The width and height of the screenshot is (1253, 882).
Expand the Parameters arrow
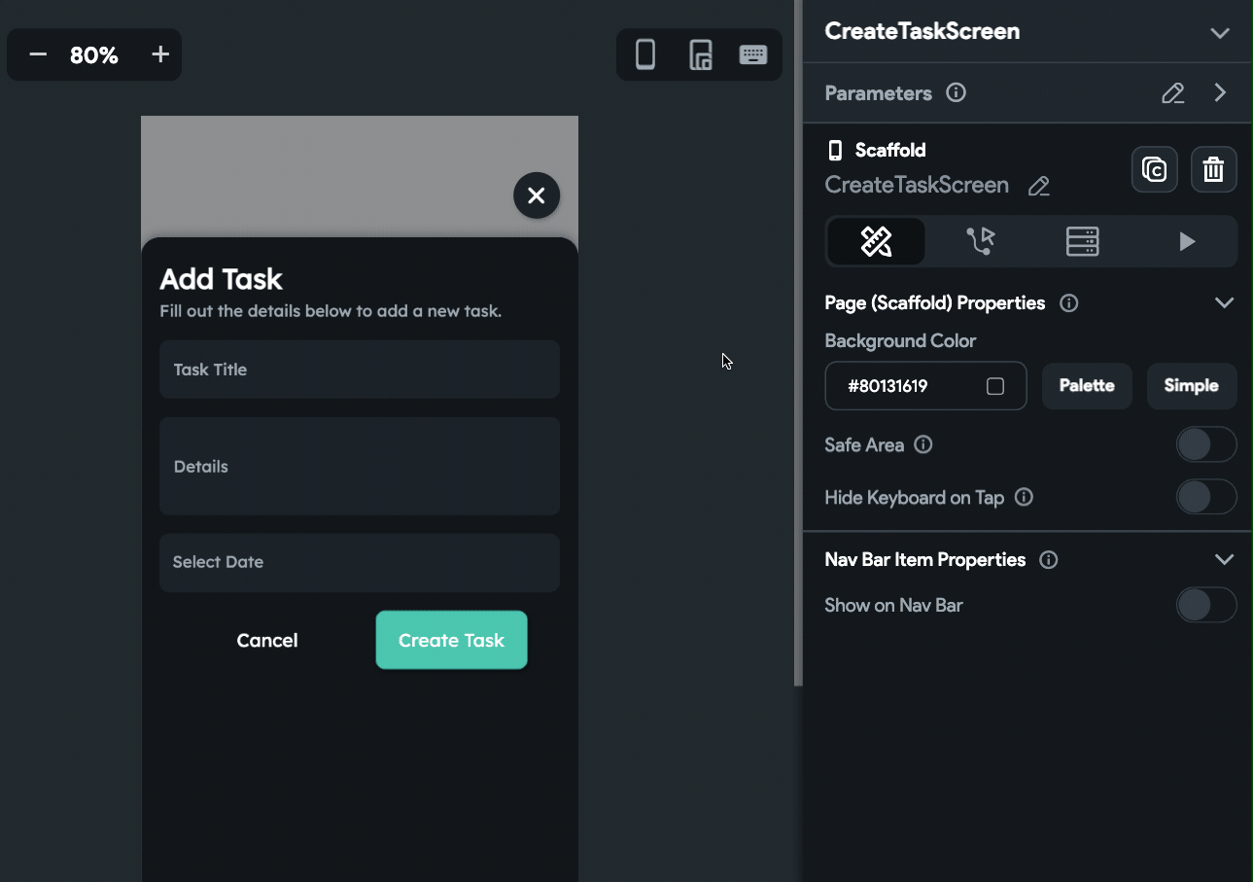(x=1221, y=93)
